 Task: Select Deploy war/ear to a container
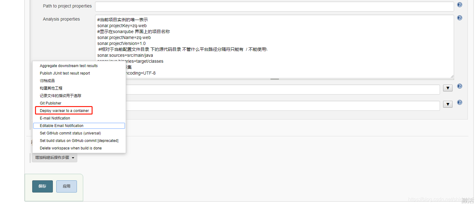(x=64, y=110)
